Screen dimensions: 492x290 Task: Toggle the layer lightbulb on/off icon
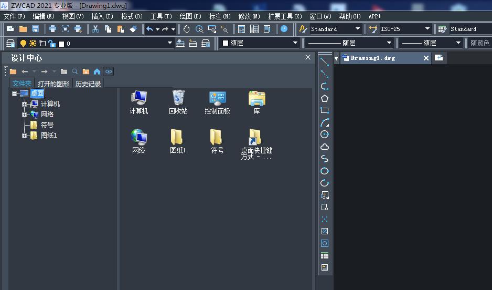23,43
